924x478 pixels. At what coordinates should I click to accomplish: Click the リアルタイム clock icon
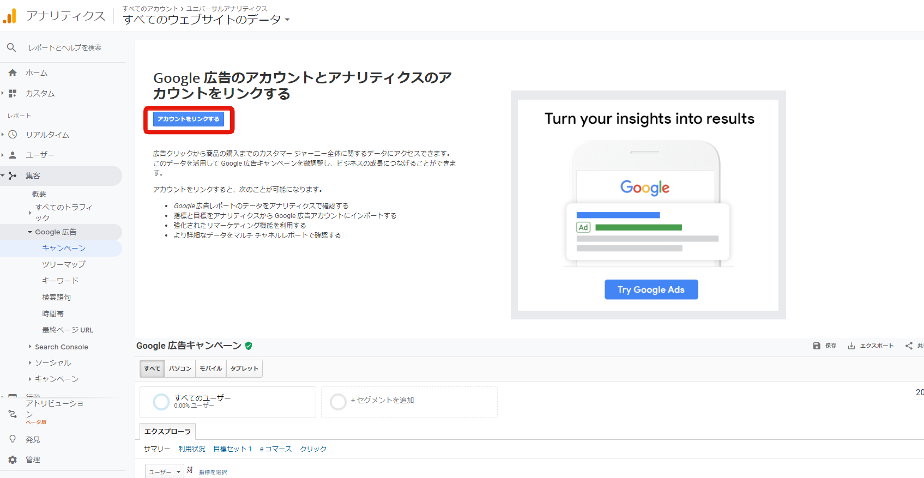coord(13,135)
